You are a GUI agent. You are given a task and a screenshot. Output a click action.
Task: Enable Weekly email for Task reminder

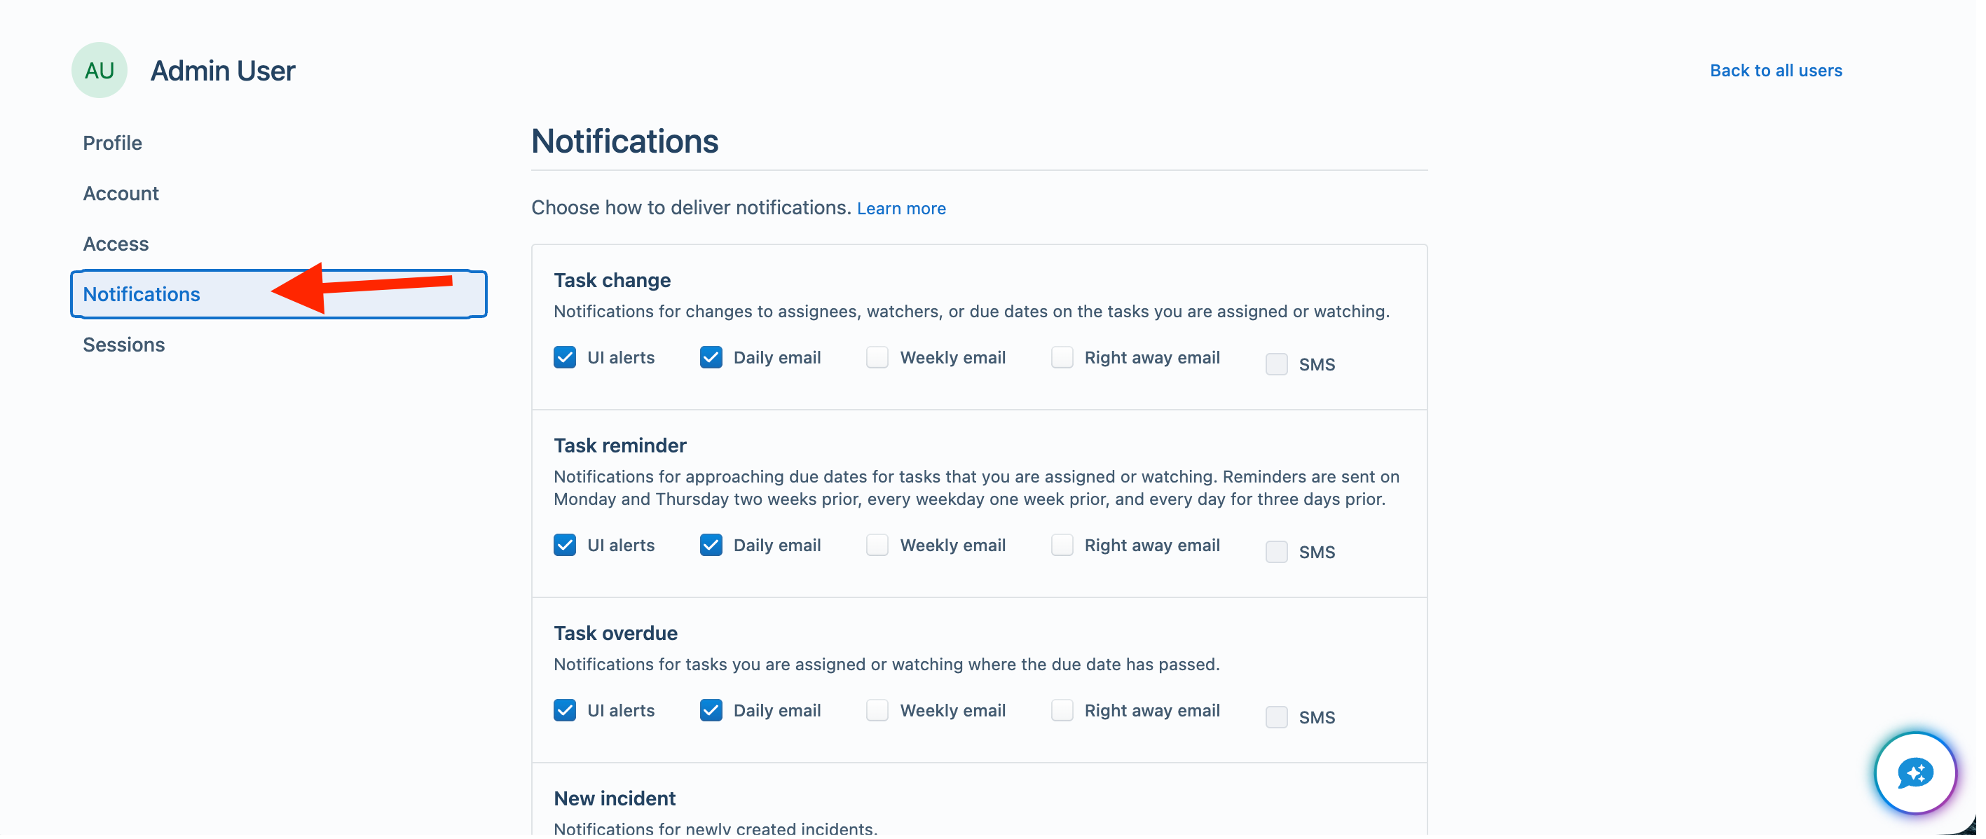click(877, 546)
